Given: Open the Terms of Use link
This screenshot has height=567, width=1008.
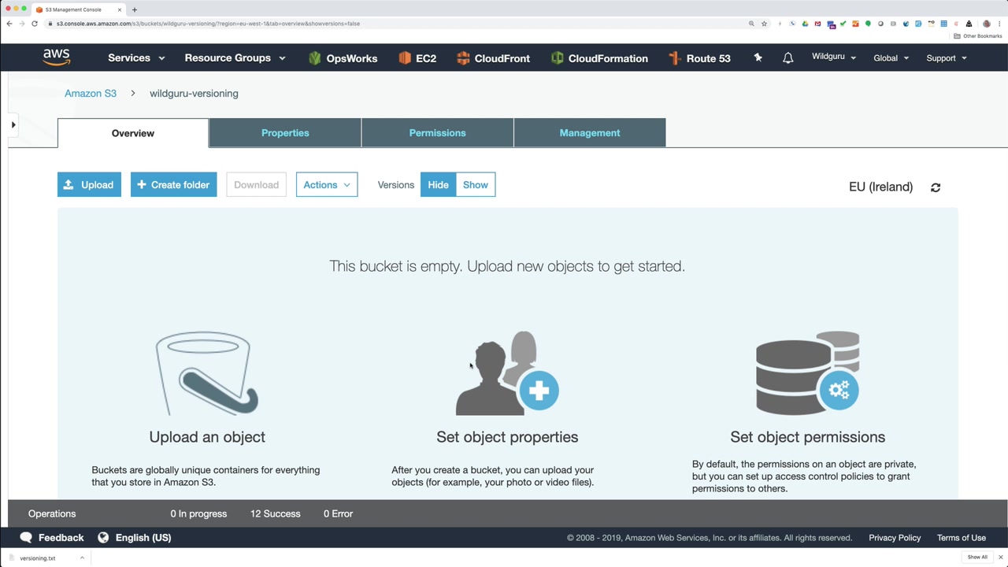Looking at the screenshot, I should [x=962, y=538].
